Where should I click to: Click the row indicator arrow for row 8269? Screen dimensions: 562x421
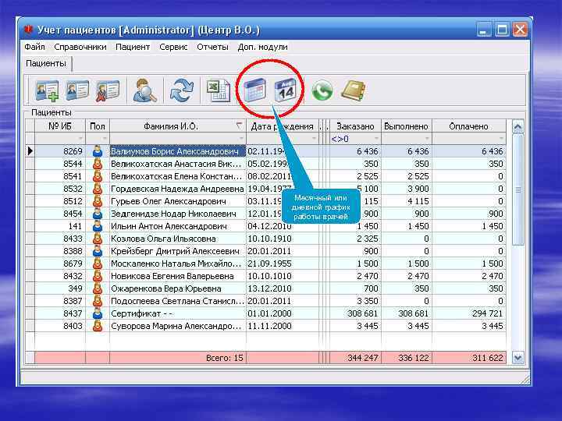coord(30,151)
